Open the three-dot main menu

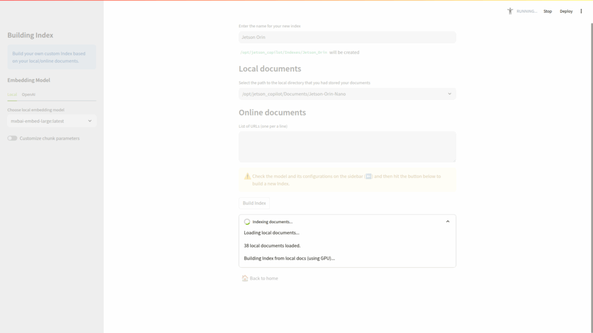pyautogui.click(x=581, y=11)
